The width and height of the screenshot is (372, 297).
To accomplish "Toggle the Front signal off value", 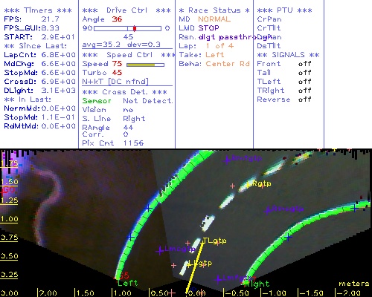I will click(x=305, y=64).
